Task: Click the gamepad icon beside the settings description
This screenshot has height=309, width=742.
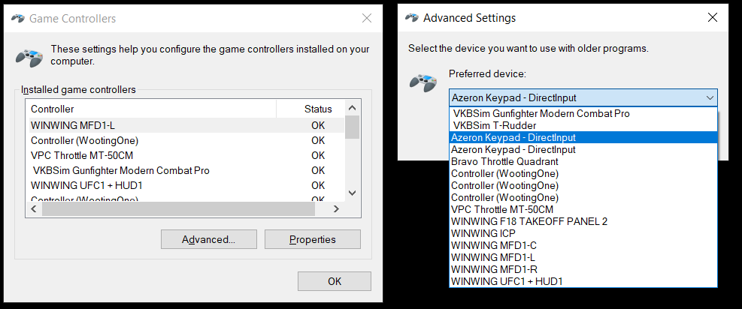Action: click(x=29, y=56)
